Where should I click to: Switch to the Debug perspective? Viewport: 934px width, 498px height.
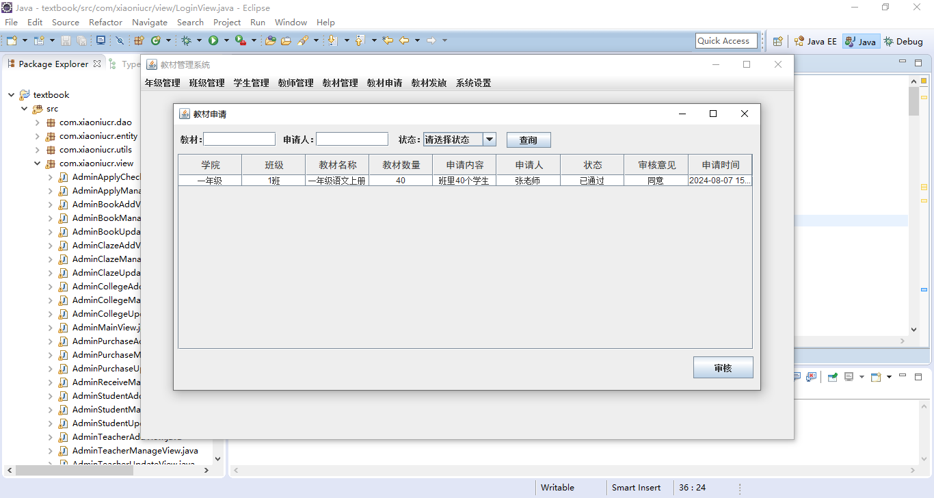[x=903, y=41]
